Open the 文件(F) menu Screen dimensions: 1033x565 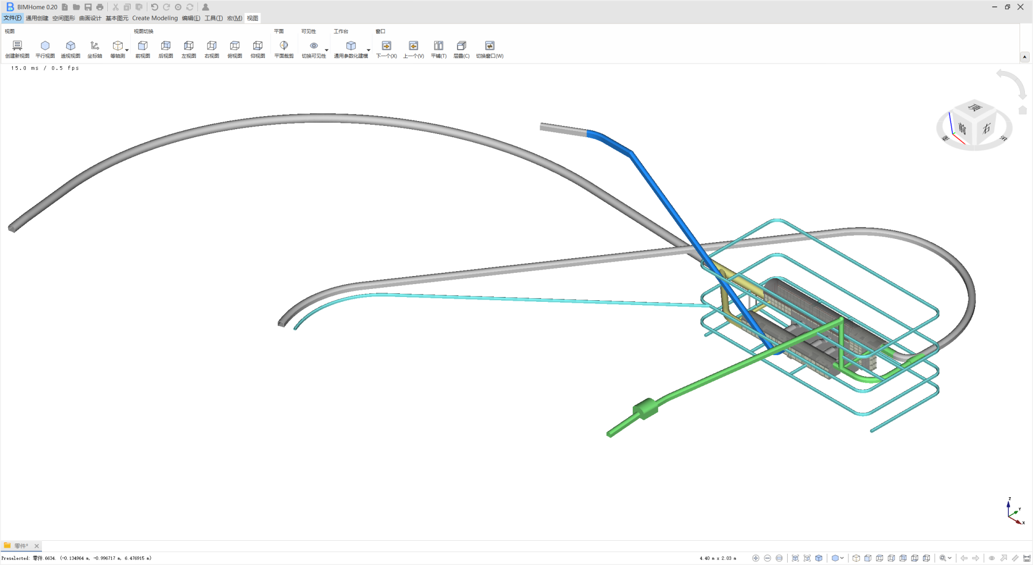(12, 18)
